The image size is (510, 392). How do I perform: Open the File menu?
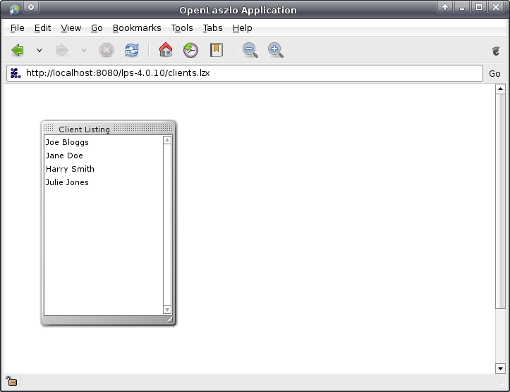(17, 28)
